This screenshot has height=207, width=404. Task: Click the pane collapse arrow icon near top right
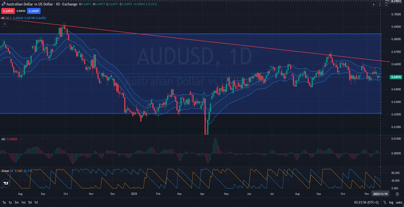(380, 4)
